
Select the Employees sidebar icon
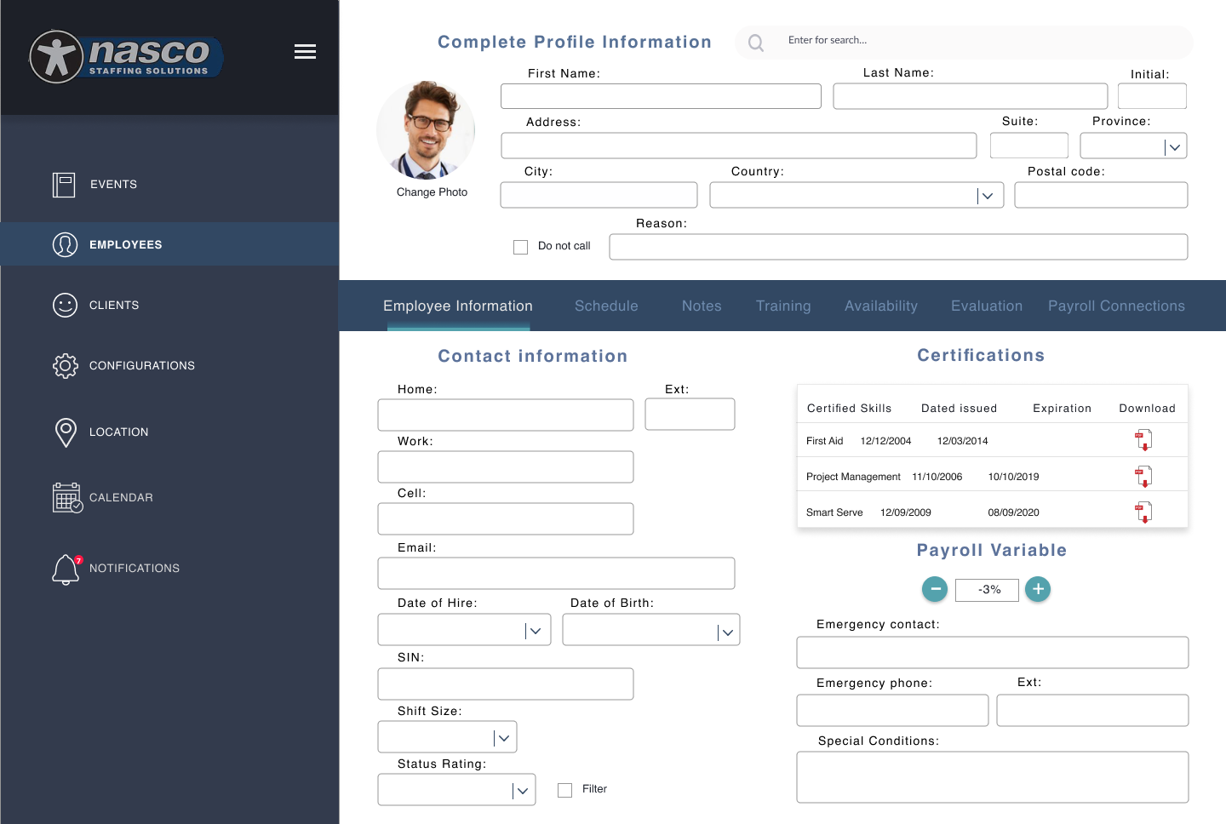(x=66, y=244)
